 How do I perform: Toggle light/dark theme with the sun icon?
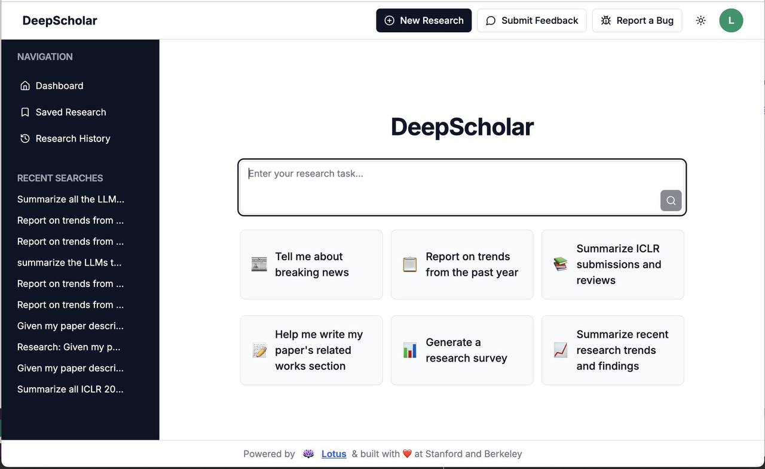point(700,20)
